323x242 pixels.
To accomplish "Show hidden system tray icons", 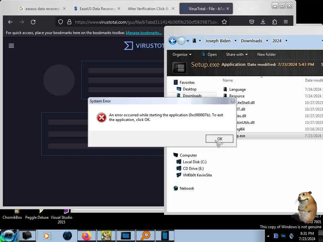I will [268, 236].
